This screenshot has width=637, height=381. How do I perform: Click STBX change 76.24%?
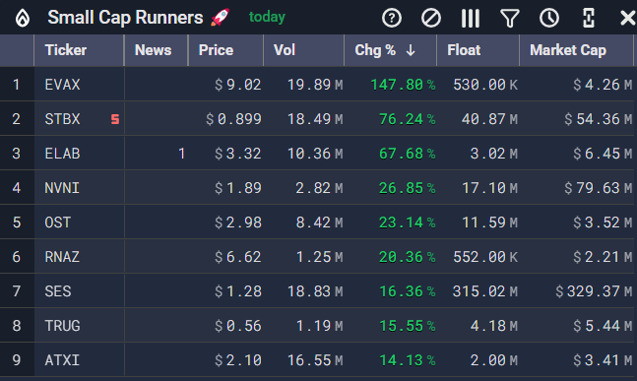click(407, 119)
